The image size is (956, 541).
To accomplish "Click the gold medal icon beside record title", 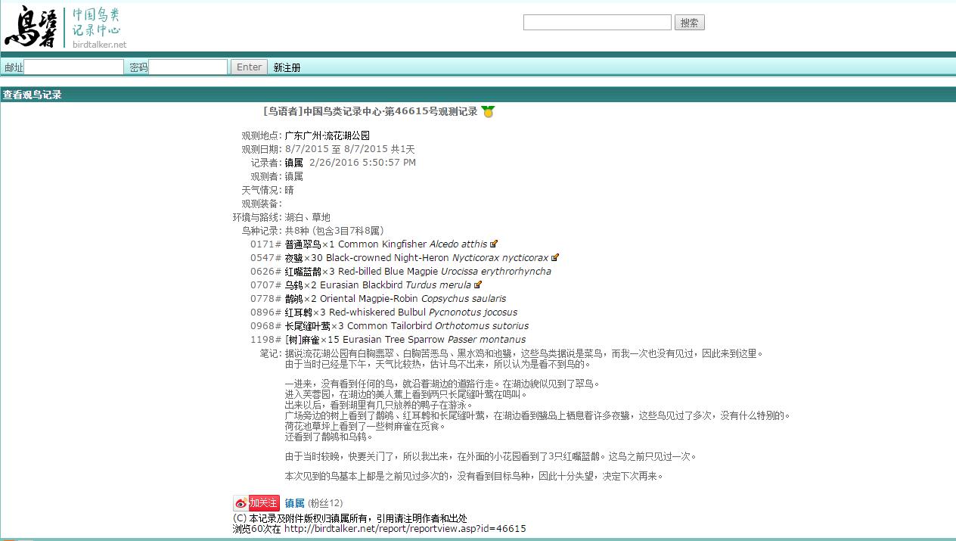I will coord(488,112).
